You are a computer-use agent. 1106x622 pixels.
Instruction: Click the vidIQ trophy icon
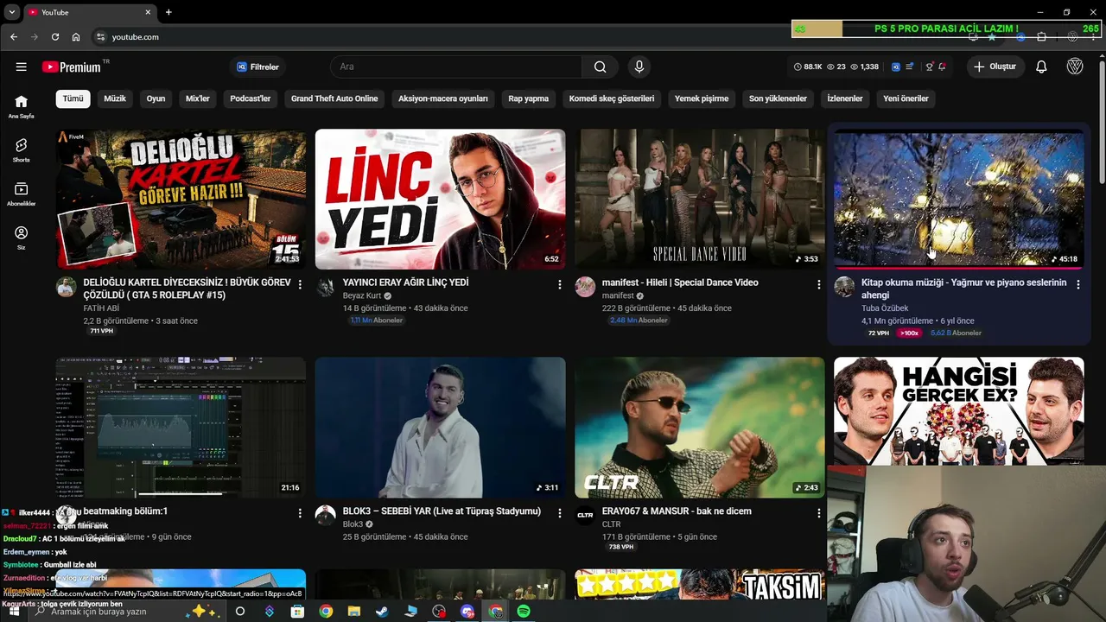click(x=929, y=67)
